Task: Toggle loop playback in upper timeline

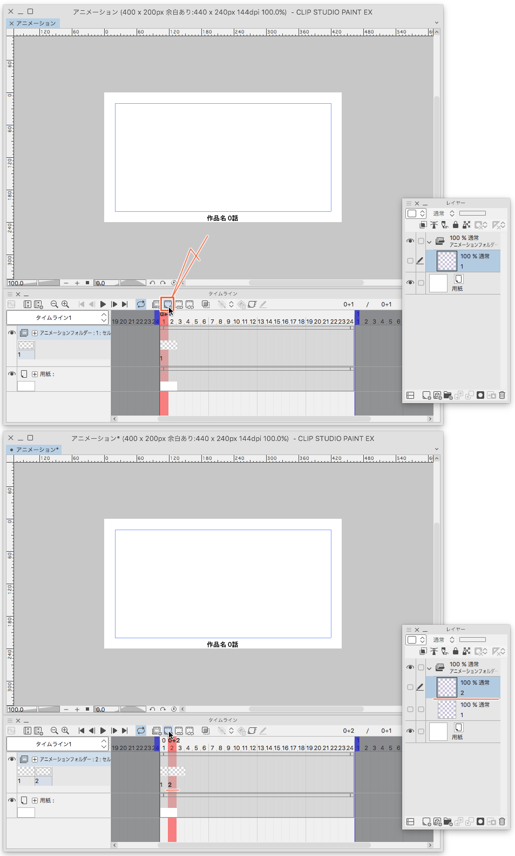Action: coord(141,304)
